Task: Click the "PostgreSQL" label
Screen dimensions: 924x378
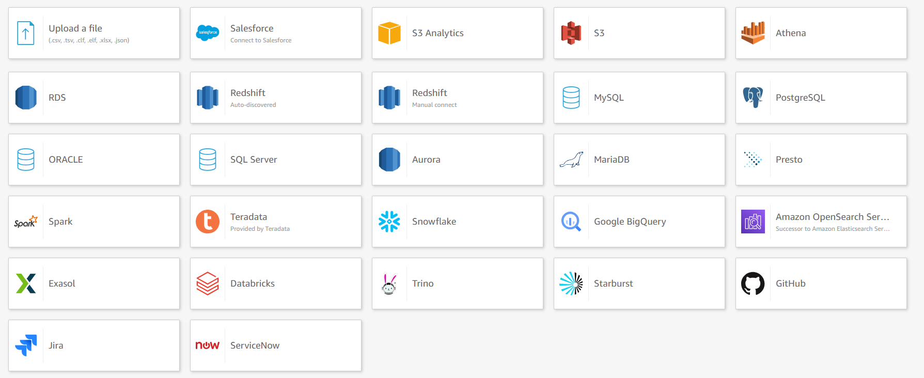Action: pyautogui.click(x=801, y=98)
